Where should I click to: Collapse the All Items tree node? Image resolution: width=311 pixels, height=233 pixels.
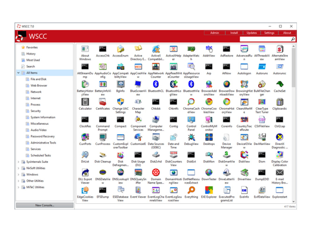(x=18, y=73)
